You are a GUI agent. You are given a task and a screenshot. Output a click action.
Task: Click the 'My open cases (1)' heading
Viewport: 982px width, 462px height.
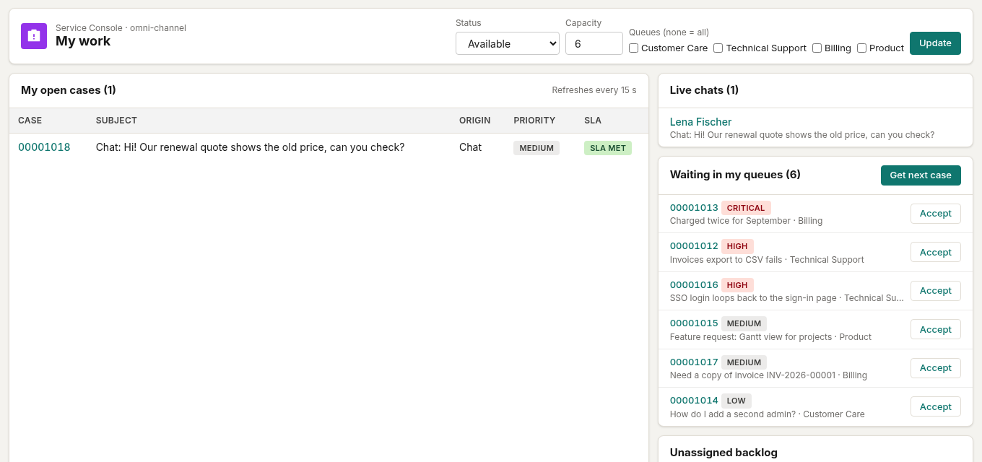click(69, 90)
